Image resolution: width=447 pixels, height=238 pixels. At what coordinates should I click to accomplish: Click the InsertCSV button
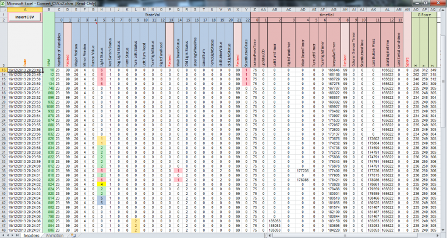24,17
